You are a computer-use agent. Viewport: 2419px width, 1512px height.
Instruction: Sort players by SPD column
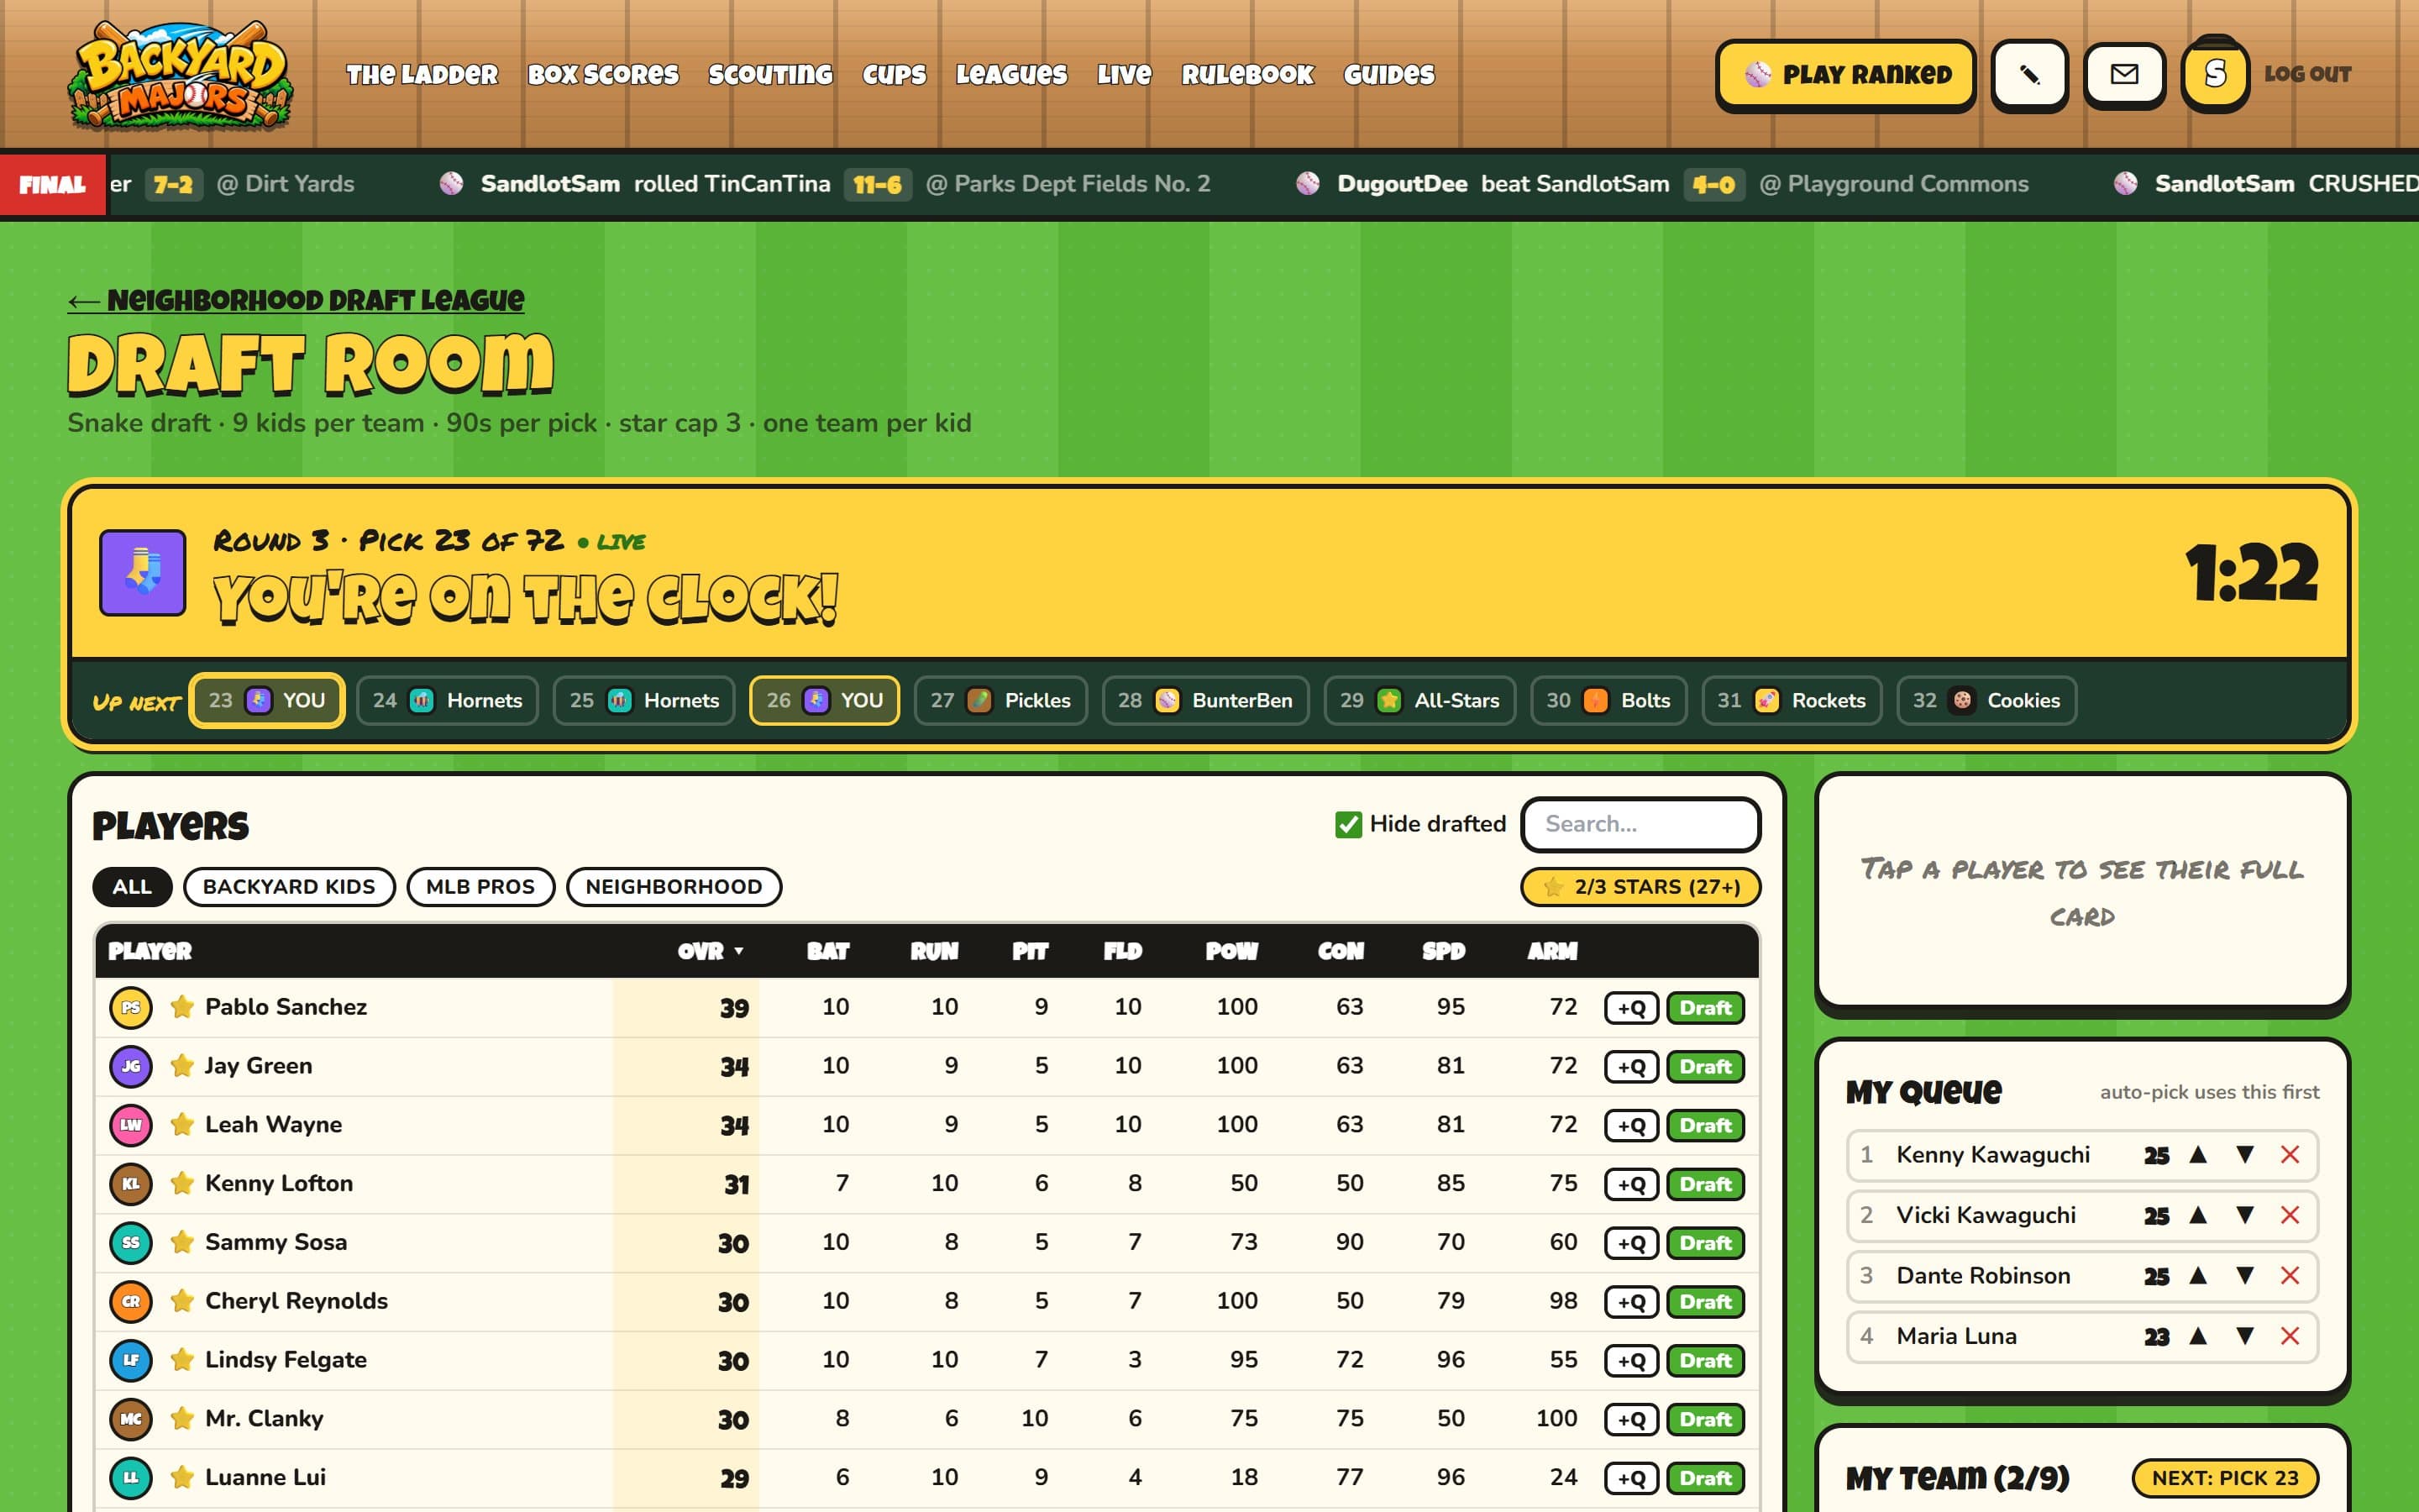click(x=1443, y=951)
